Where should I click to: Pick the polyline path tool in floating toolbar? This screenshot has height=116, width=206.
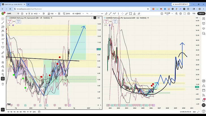point(114,14)
